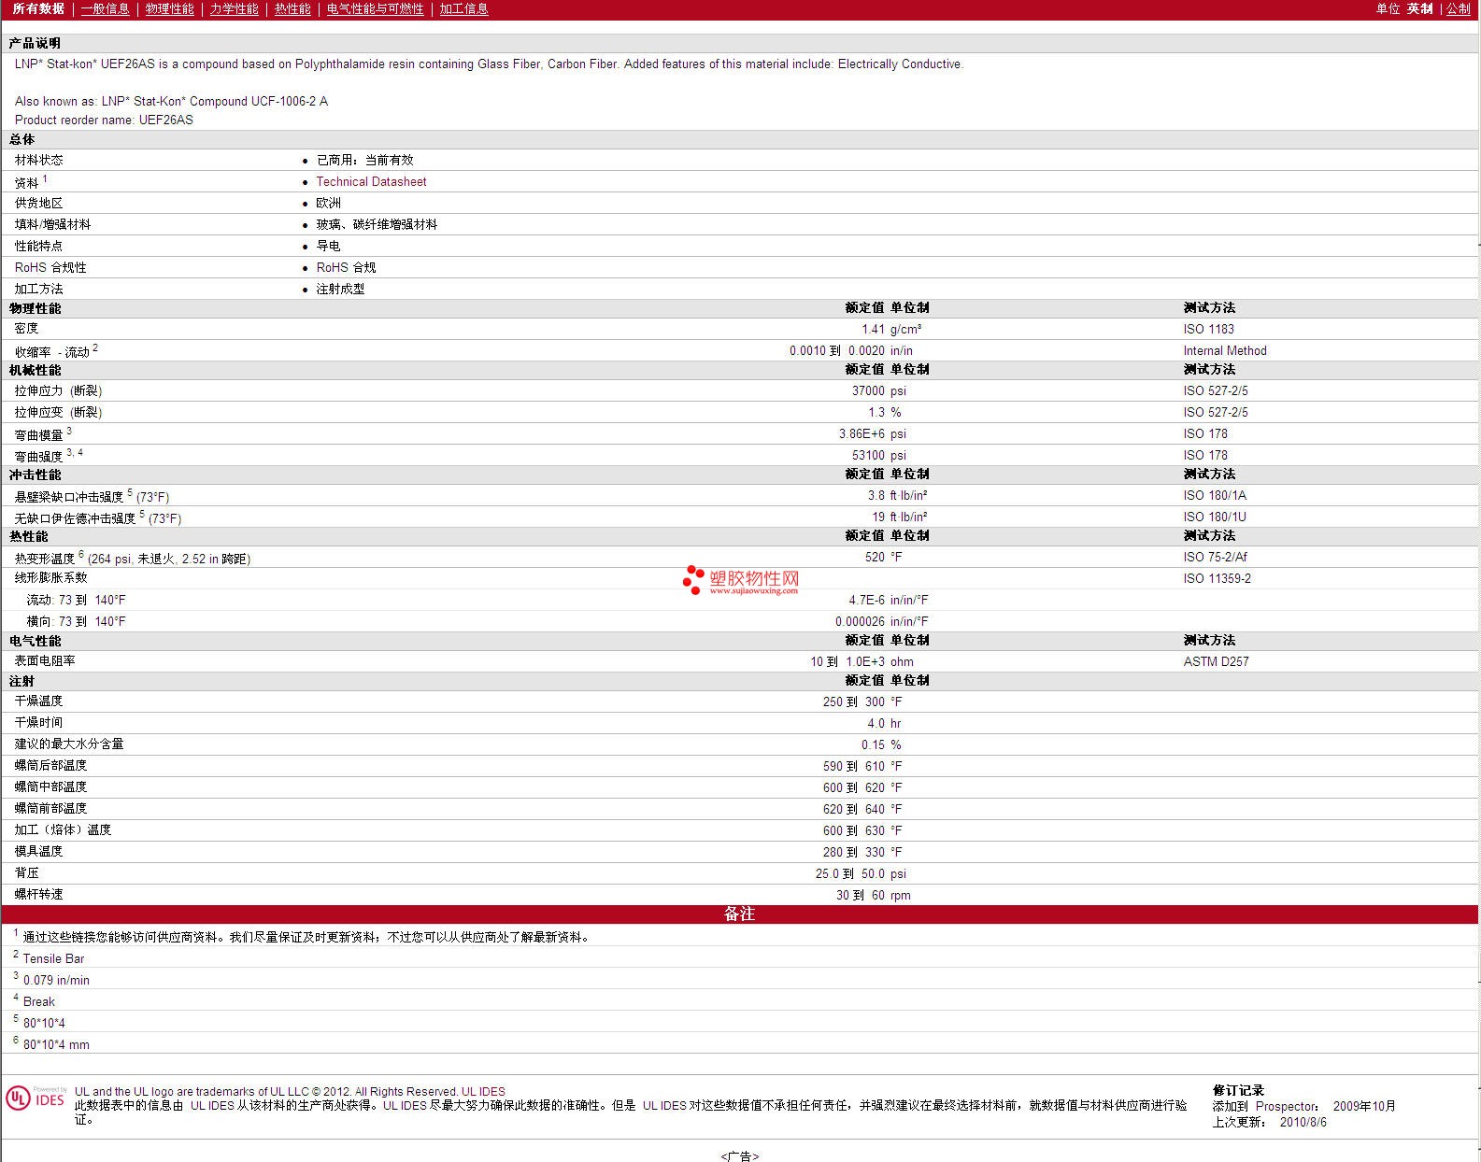Click the tensile stress value 37000

[868, 390]
